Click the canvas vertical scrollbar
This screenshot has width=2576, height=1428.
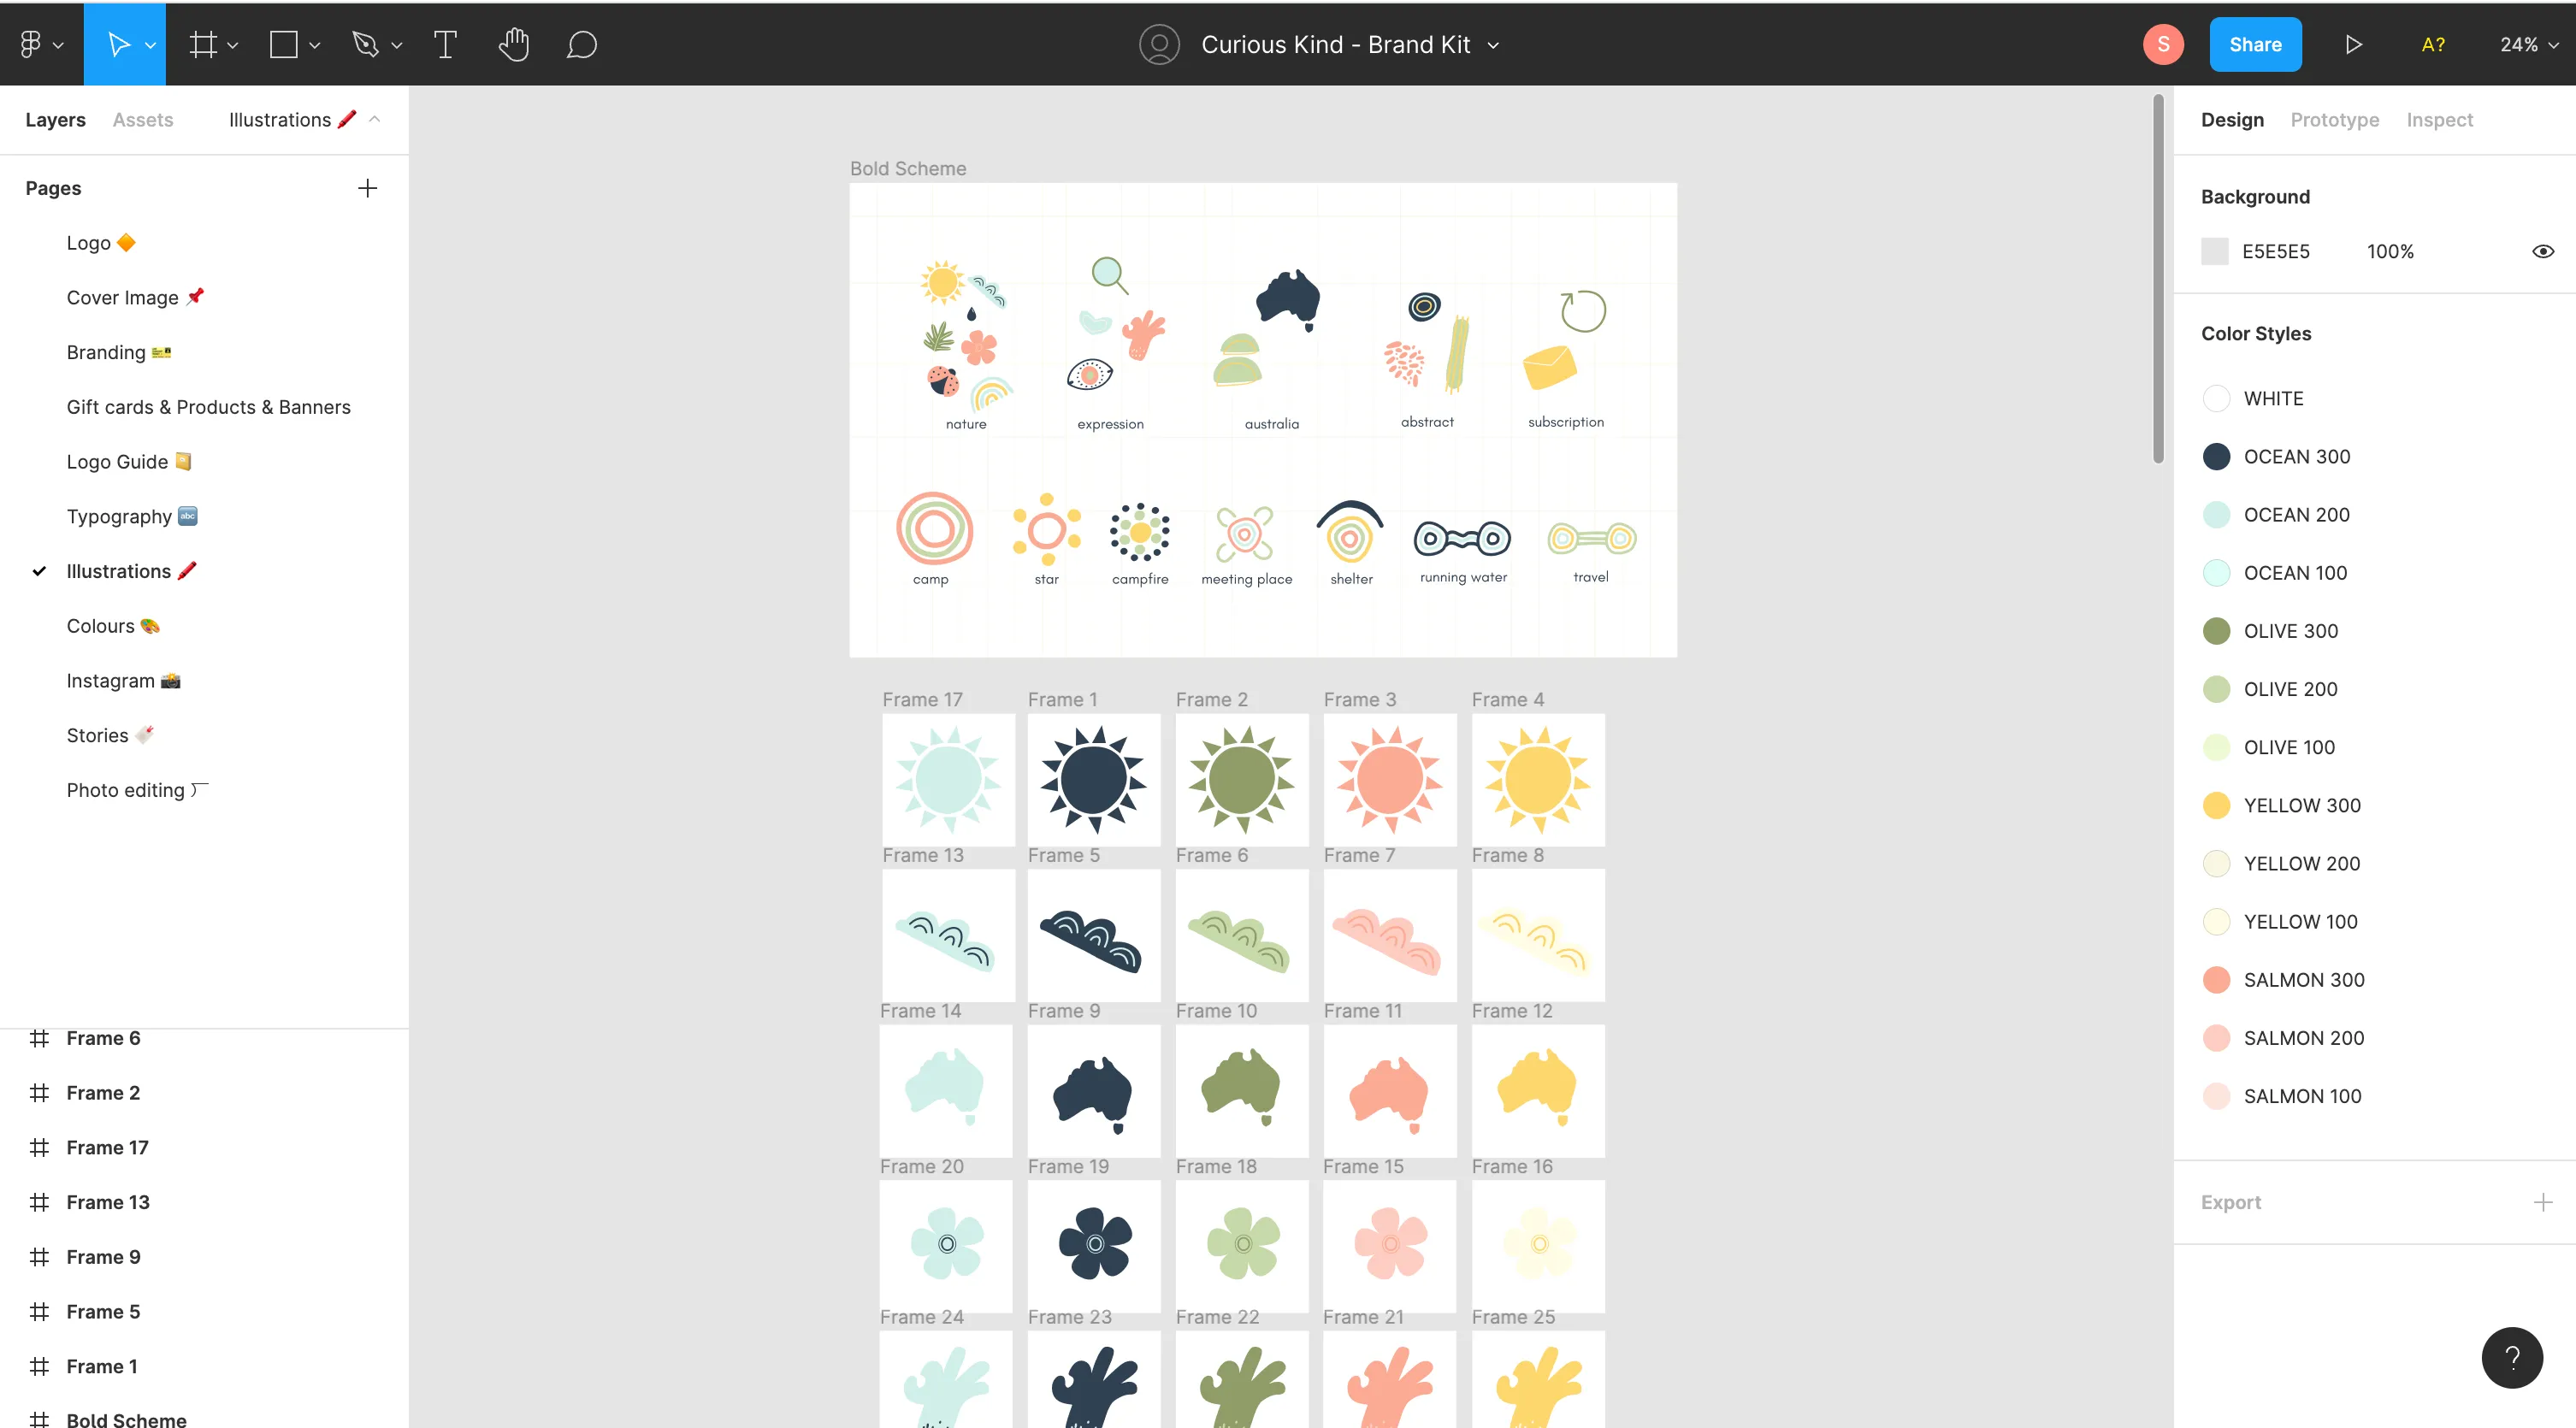pos(2158,279)
